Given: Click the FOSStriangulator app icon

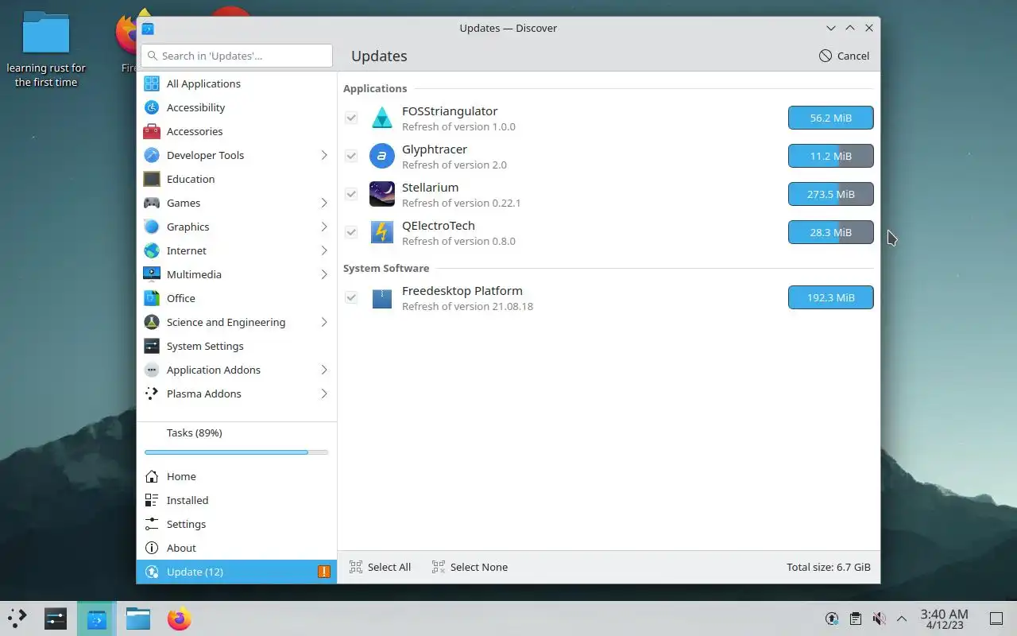Looking at the screenshot, I should (x=382, y=118).
